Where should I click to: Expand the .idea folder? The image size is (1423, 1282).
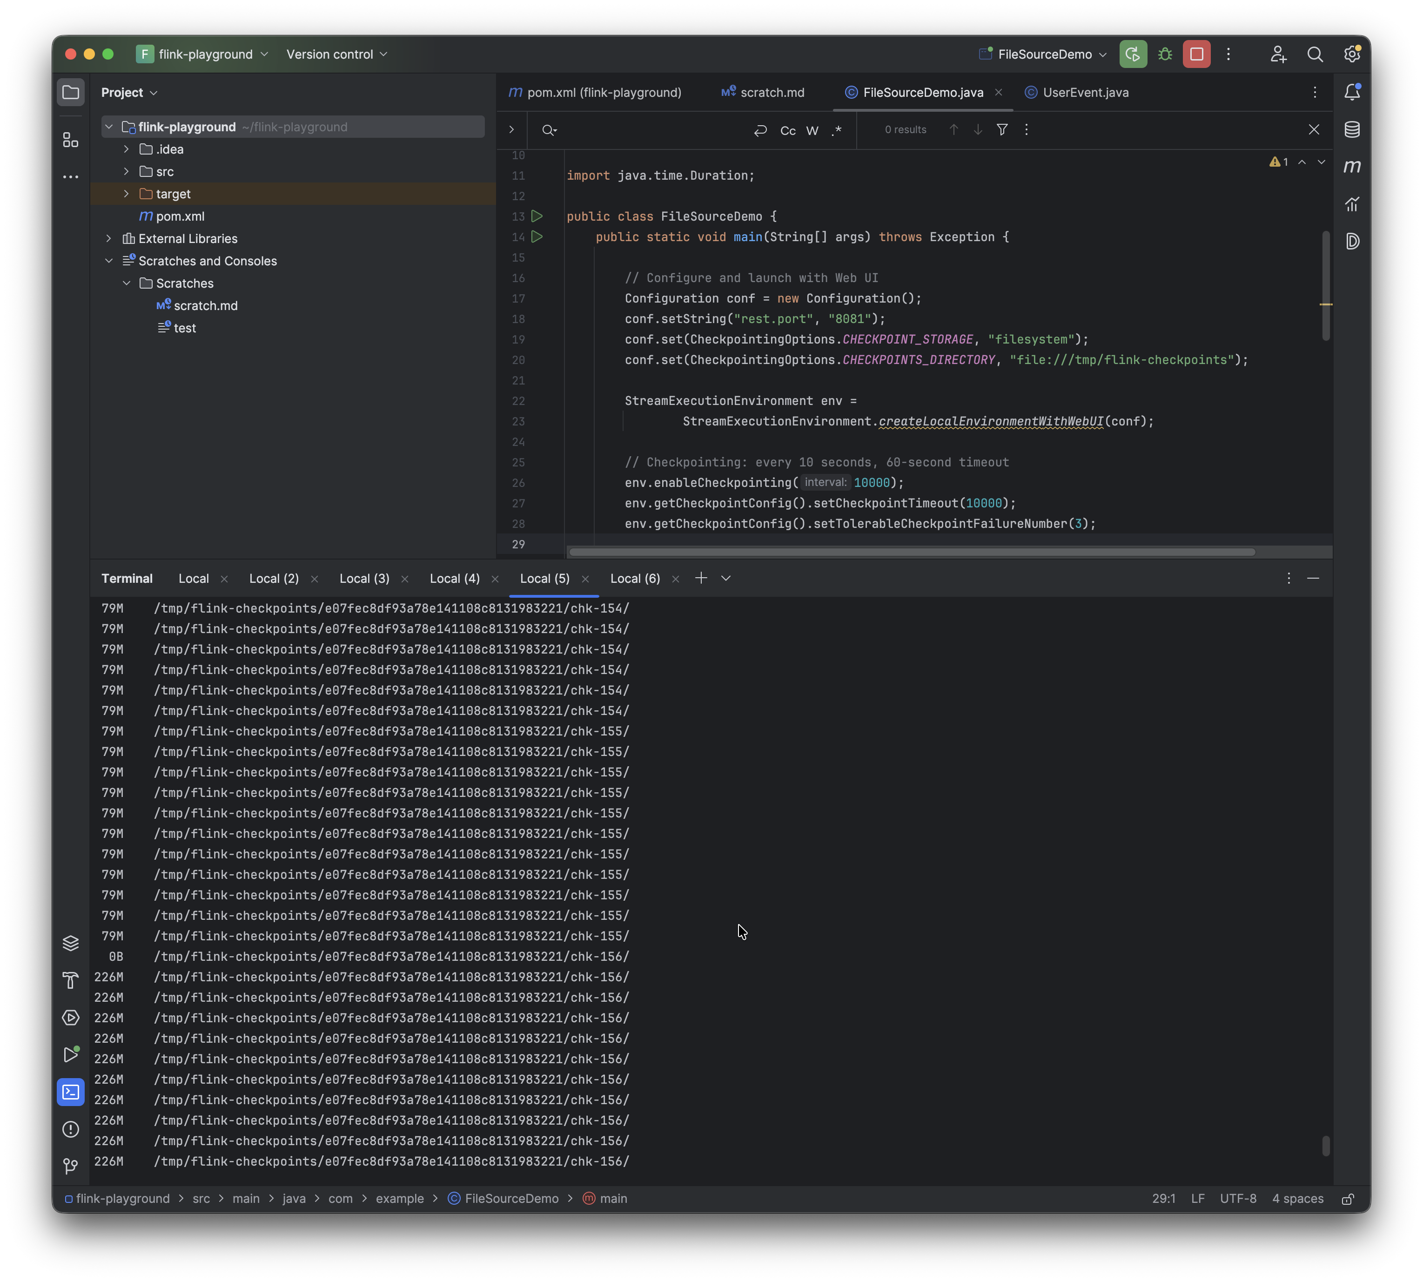(126, 149)
